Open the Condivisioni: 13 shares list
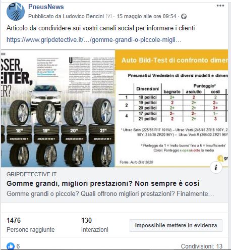 pos(202,246)
